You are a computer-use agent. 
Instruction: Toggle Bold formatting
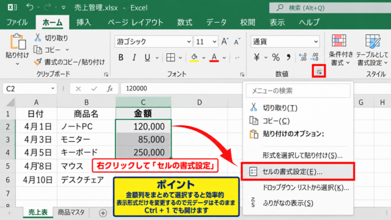[x=121, y=57]
